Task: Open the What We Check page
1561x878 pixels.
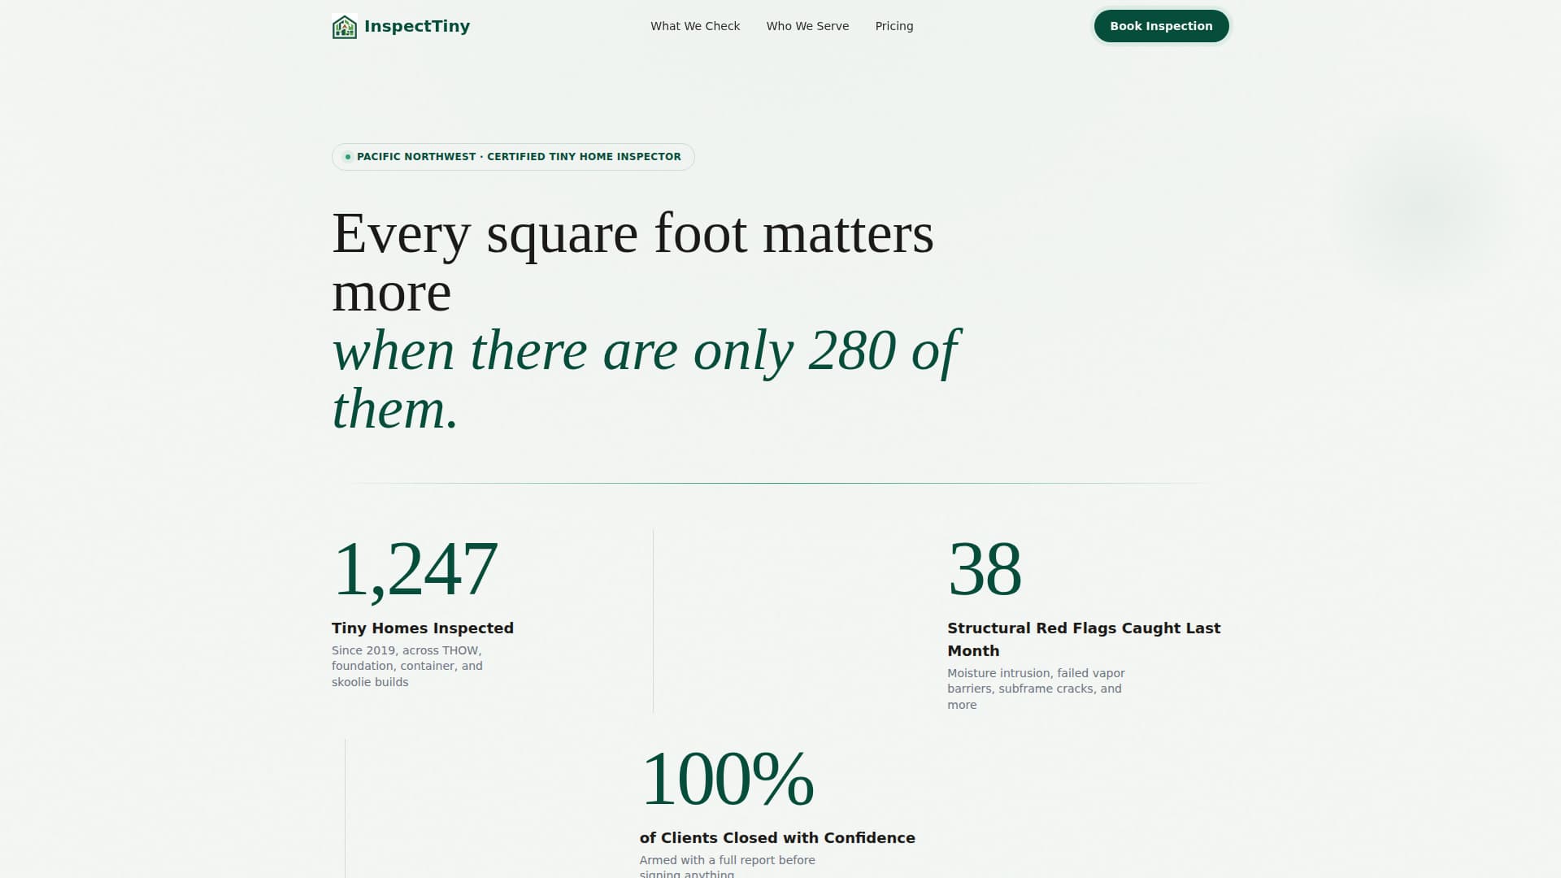Action: (694, 26)
